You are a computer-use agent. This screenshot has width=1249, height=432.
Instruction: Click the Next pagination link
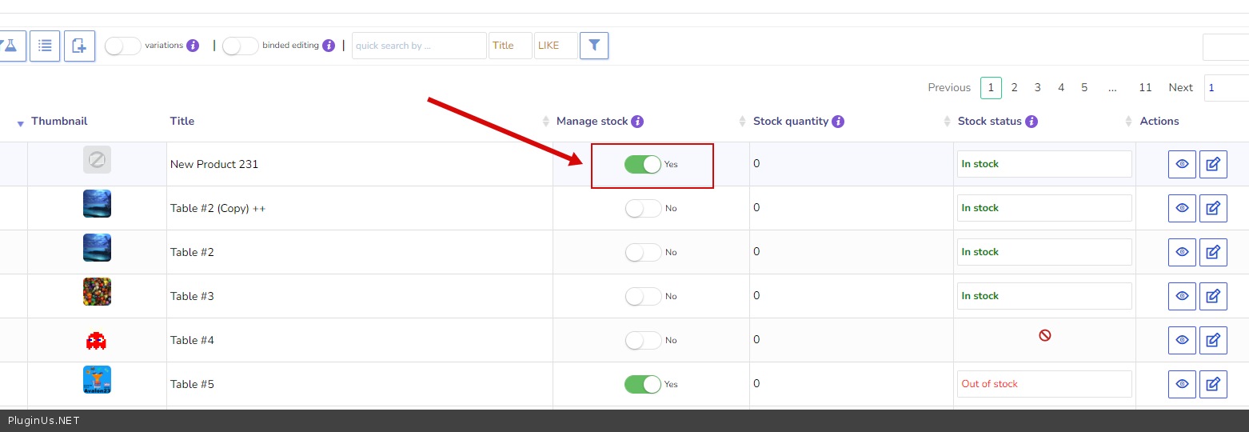coord(1180,88)
